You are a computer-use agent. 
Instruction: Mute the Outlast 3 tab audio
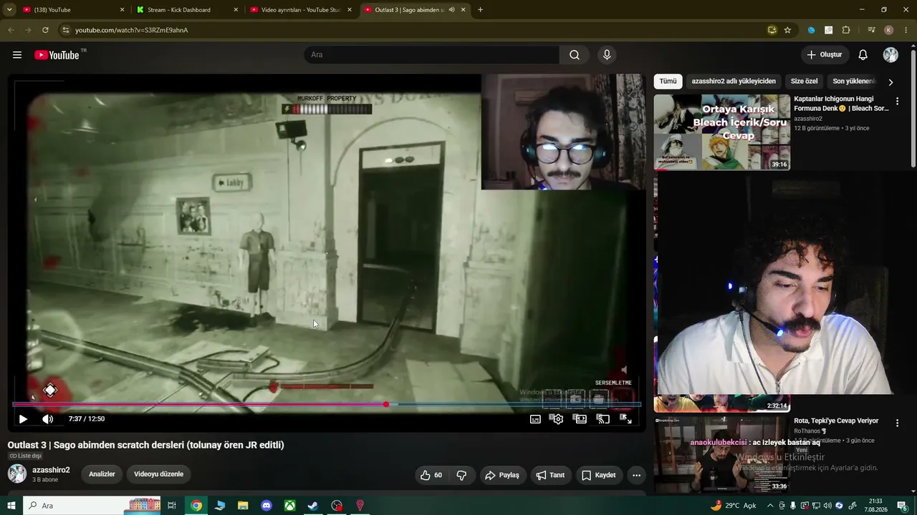451,10
